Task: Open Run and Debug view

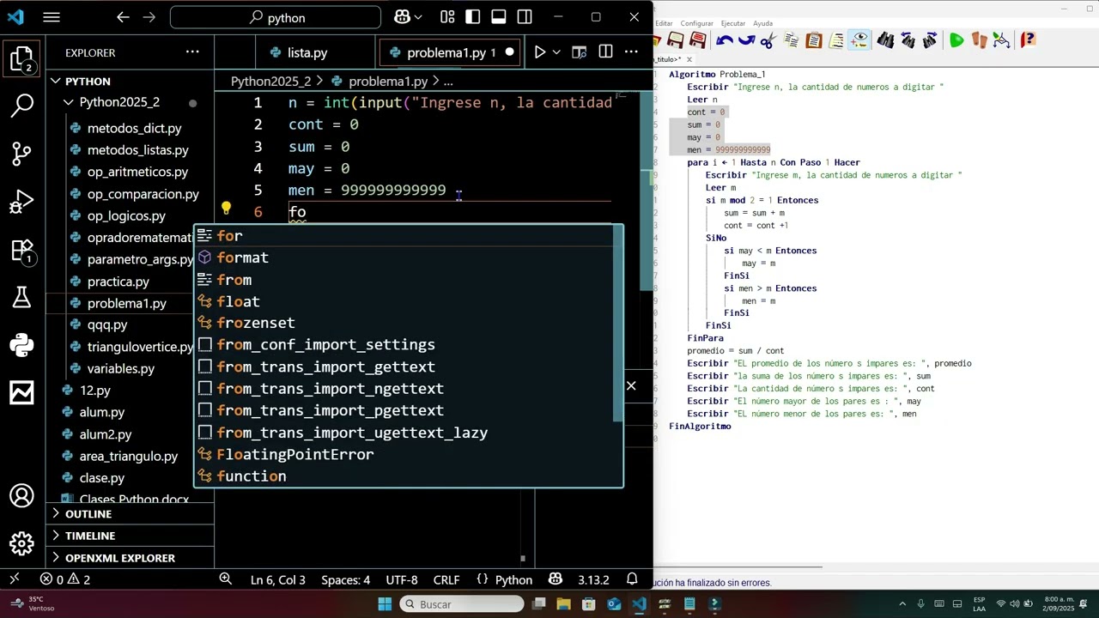Action: tap(21, 203)
